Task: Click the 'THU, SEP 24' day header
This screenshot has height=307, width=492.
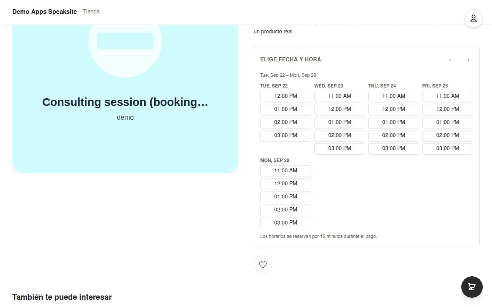Action: coord(382,86)
